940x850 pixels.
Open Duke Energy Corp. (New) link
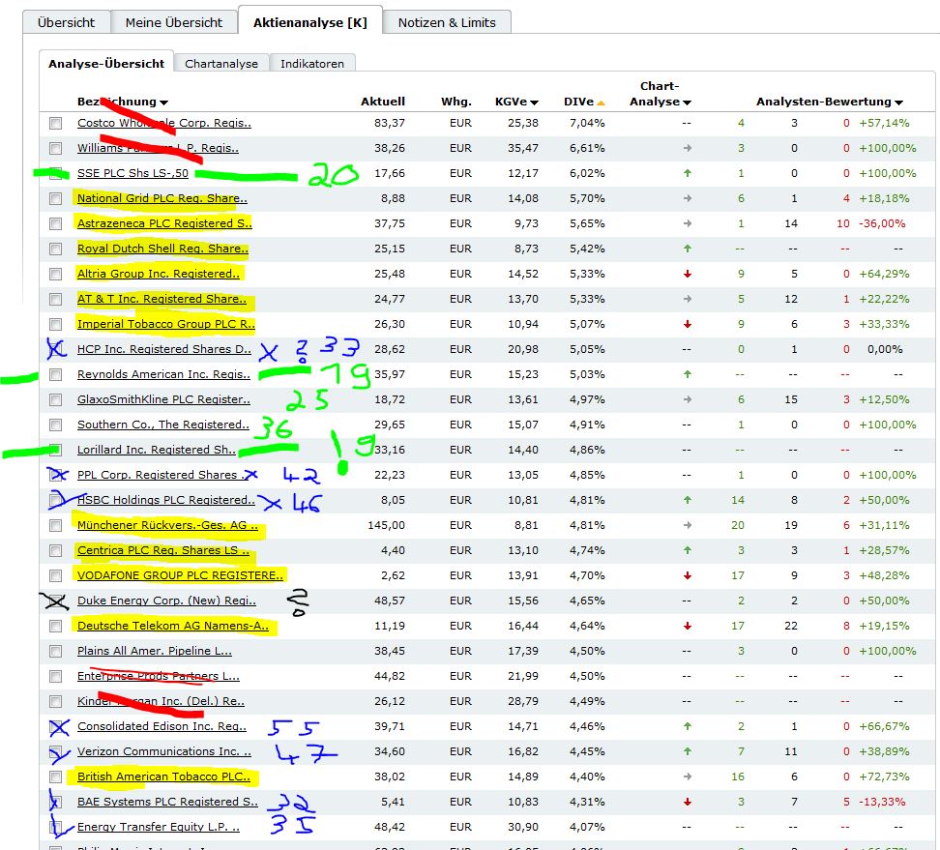click(166, 601)
